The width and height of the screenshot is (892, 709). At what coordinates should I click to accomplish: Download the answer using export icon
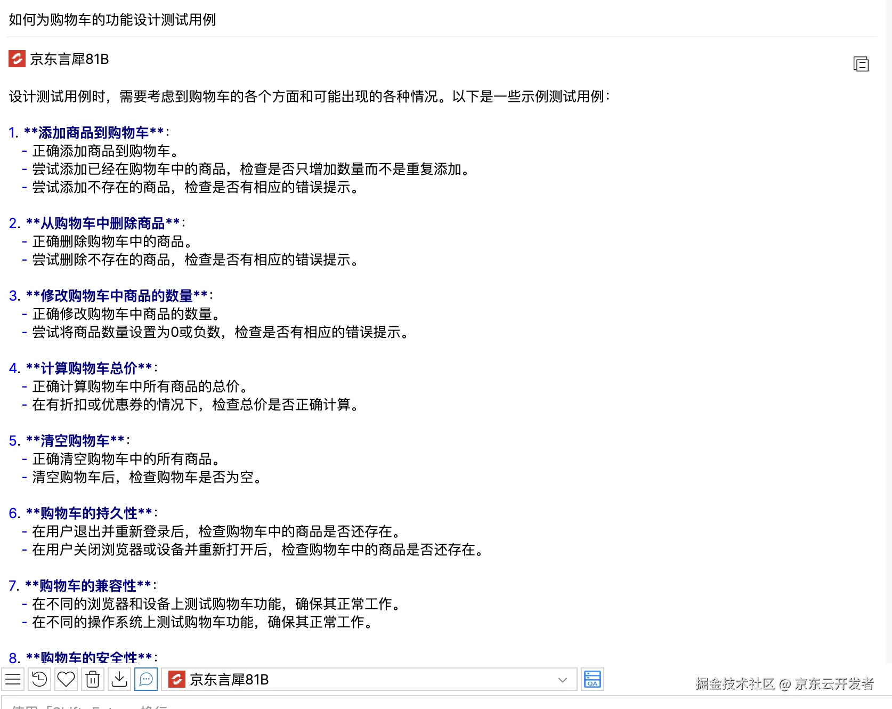click(119, 679)
